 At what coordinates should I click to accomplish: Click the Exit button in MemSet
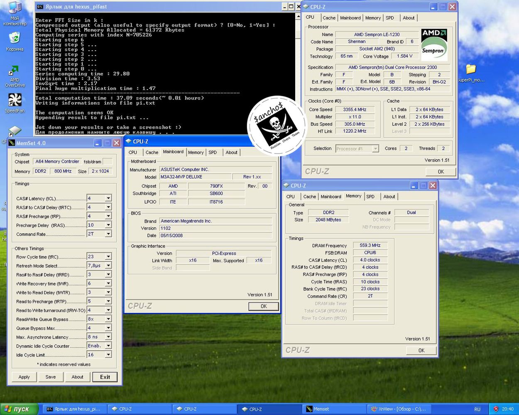[105, 377]
